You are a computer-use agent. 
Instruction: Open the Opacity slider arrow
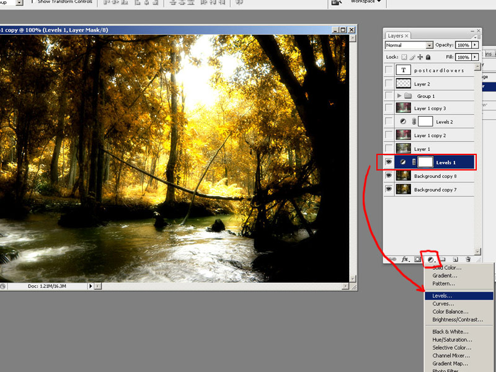pos(475,45)
